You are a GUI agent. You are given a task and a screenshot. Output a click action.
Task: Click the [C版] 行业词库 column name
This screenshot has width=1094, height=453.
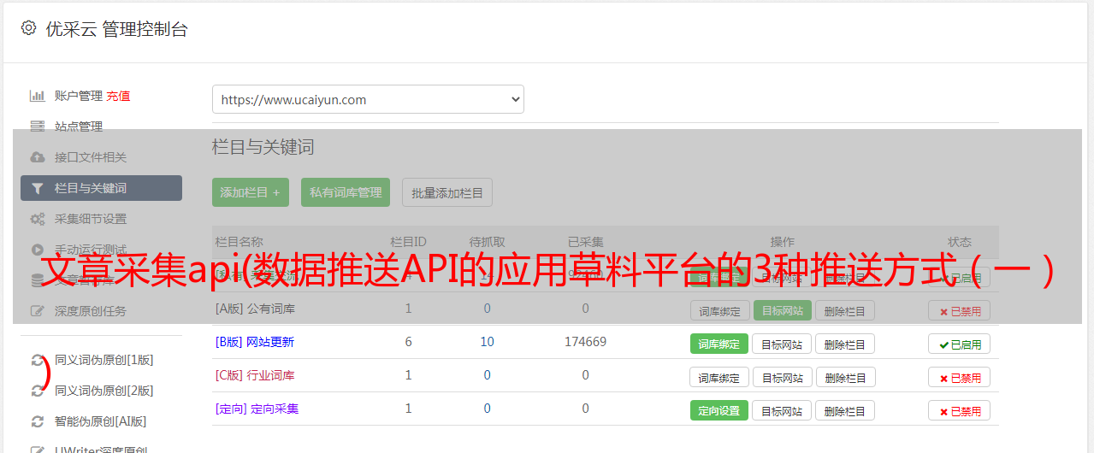pyautogui.click(x=255, y=375)
